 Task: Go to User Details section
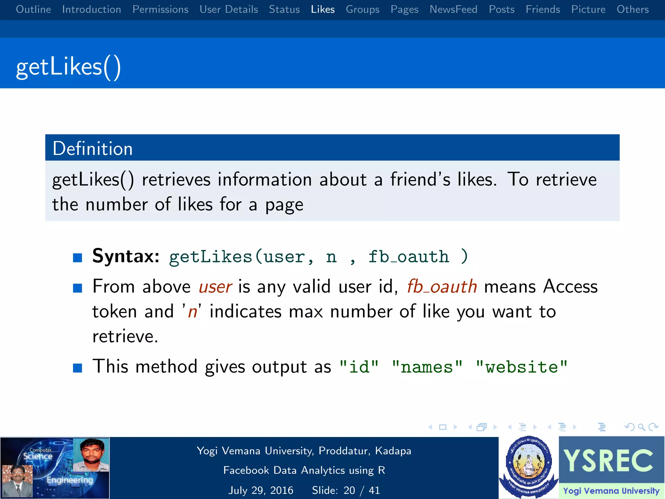pos(229,9)
